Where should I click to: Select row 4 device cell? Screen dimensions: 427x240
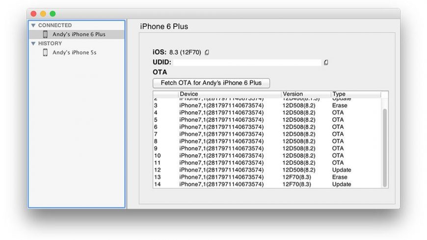[x=221, y=113]
